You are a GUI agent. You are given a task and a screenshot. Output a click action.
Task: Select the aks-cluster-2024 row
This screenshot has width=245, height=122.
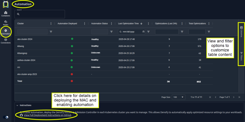[x=114, y=39]
